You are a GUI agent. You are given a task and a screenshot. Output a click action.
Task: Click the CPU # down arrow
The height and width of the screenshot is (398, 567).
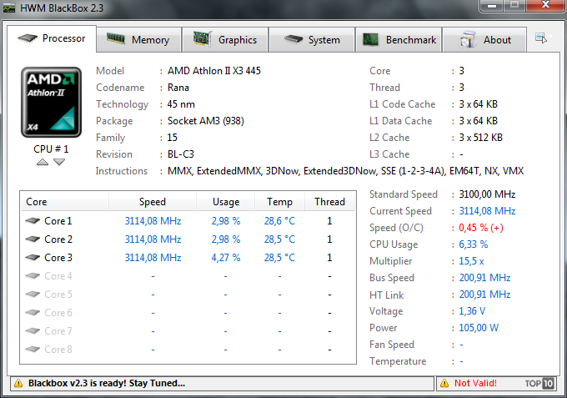[59, 162]
